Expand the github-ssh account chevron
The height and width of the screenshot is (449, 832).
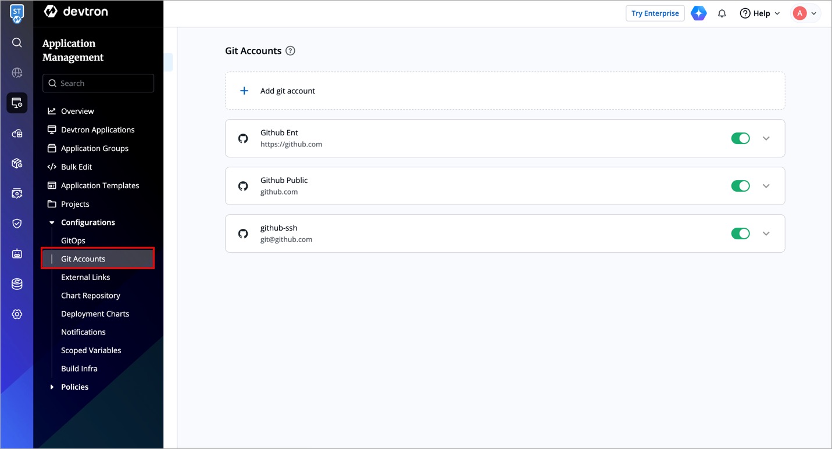click(x=766, y=234)
